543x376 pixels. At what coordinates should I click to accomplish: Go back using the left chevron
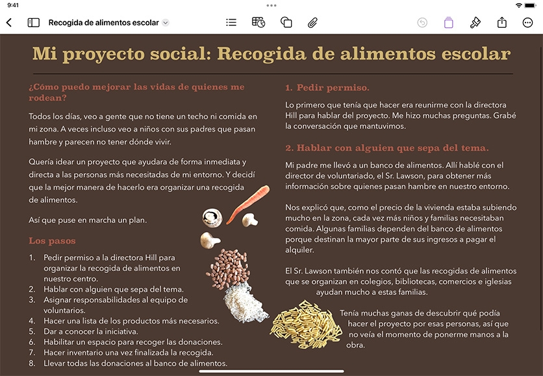pos(9,23)
